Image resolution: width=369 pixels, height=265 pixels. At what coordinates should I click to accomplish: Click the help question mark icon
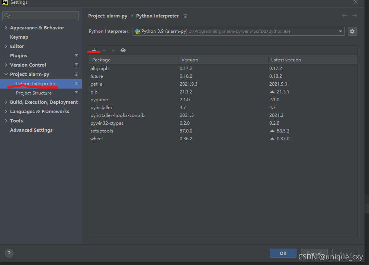click(9, 253)
